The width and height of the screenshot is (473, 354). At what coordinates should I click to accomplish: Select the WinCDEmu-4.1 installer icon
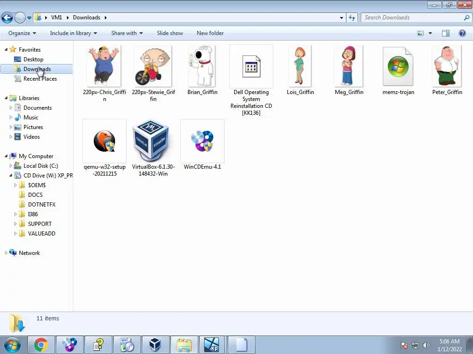(x=202, y=141)
